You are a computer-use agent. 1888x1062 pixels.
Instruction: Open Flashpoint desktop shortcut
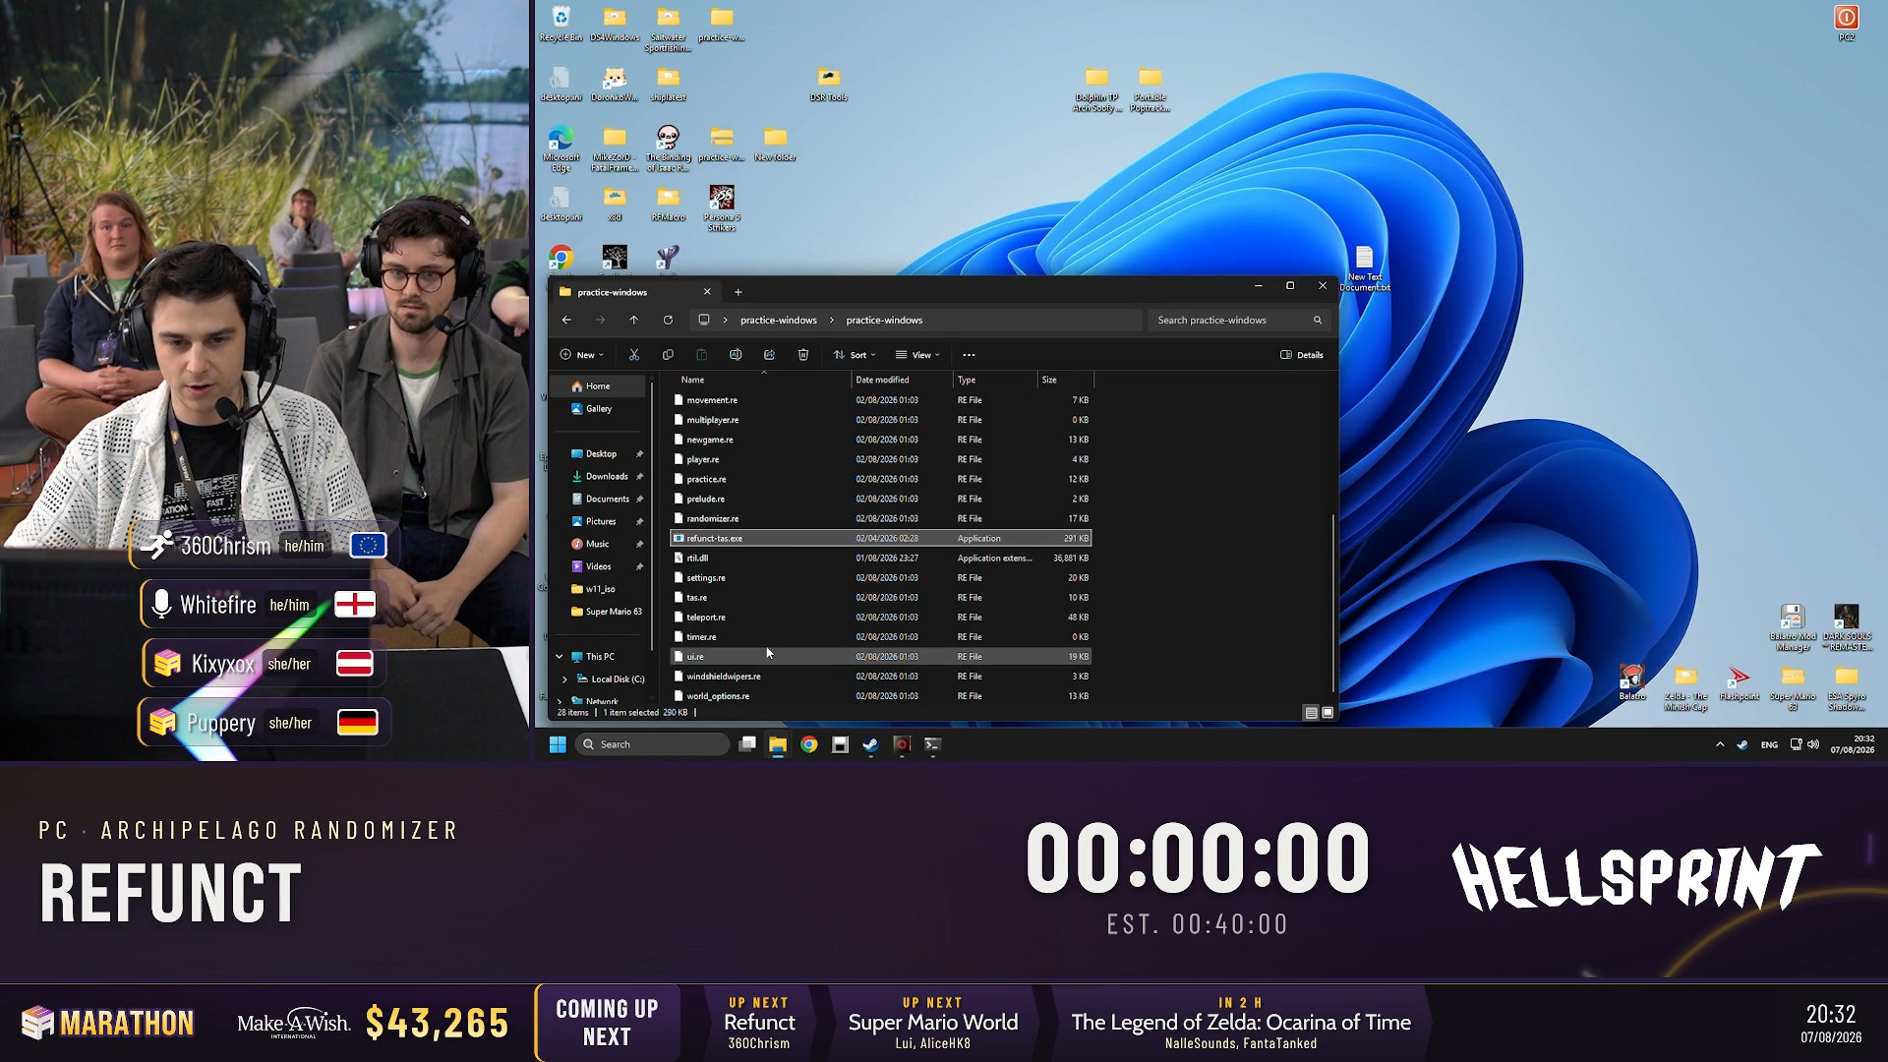[x=1739, y=682]
